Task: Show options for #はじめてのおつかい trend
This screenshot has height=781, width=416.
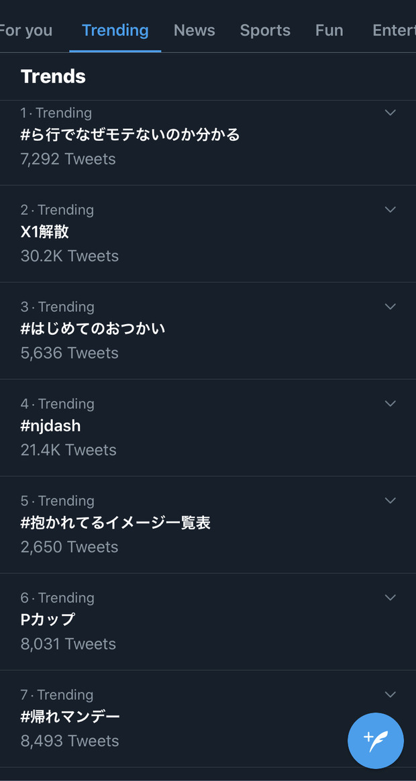Action: (x=390, y=307)
